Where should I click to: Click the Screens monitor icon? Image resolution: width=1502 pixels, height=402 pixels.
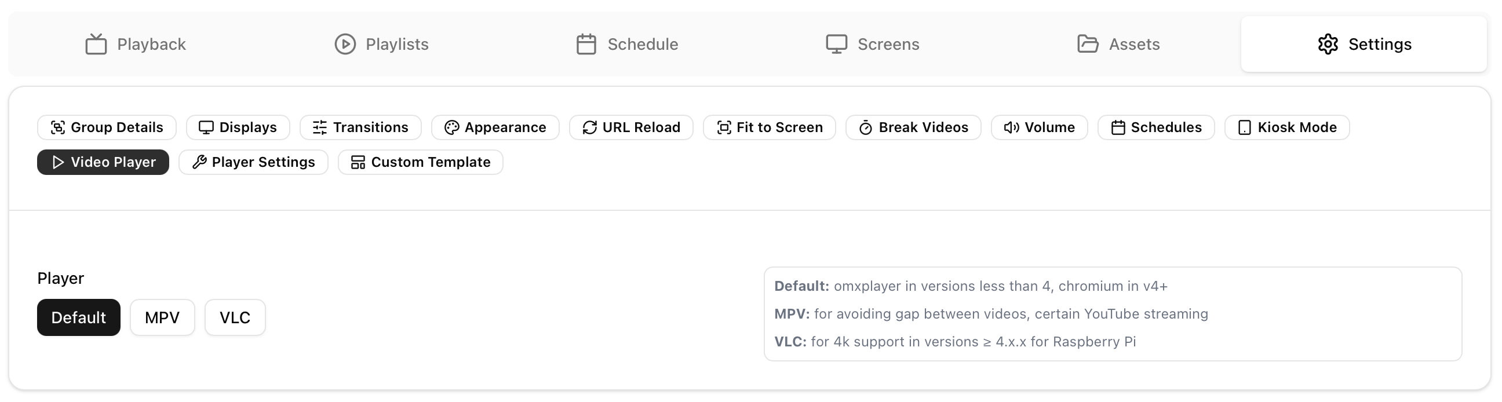(836, 44)
